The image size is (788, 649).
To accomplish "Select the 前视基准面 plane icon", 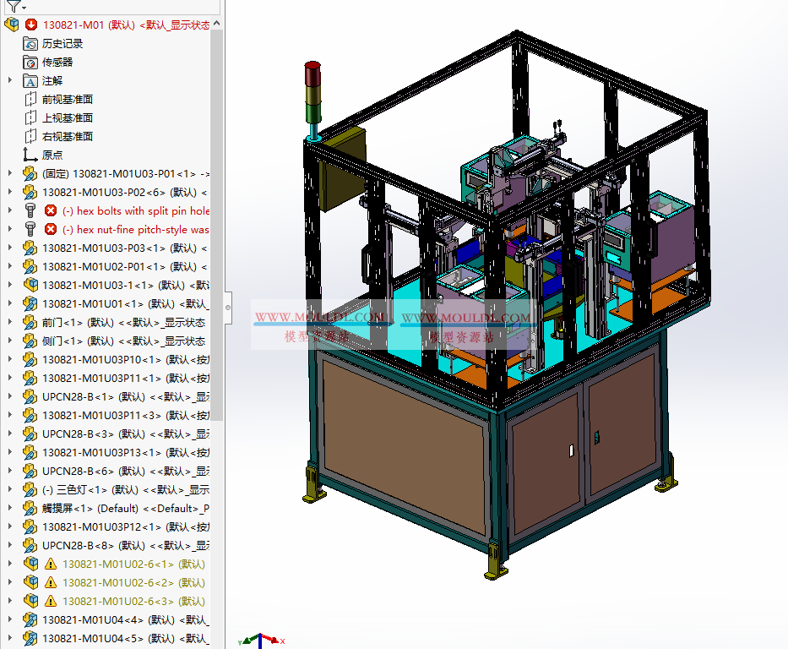I will 32,99.
